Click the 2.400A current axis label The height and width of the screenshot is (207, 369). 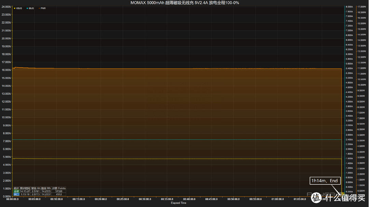[x=349, y=139]
